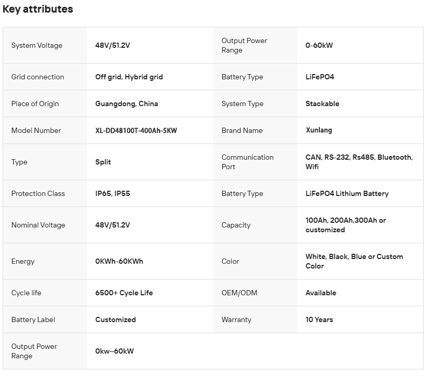Select LiFePO4 Lithium Battery value
Viewport: 427px width, 372px height.
(x=347, y=193)
